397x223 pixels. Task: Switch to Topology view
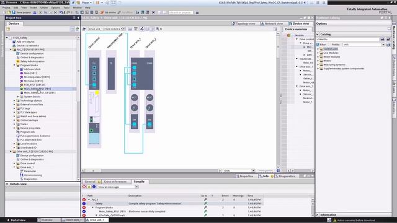244,24
